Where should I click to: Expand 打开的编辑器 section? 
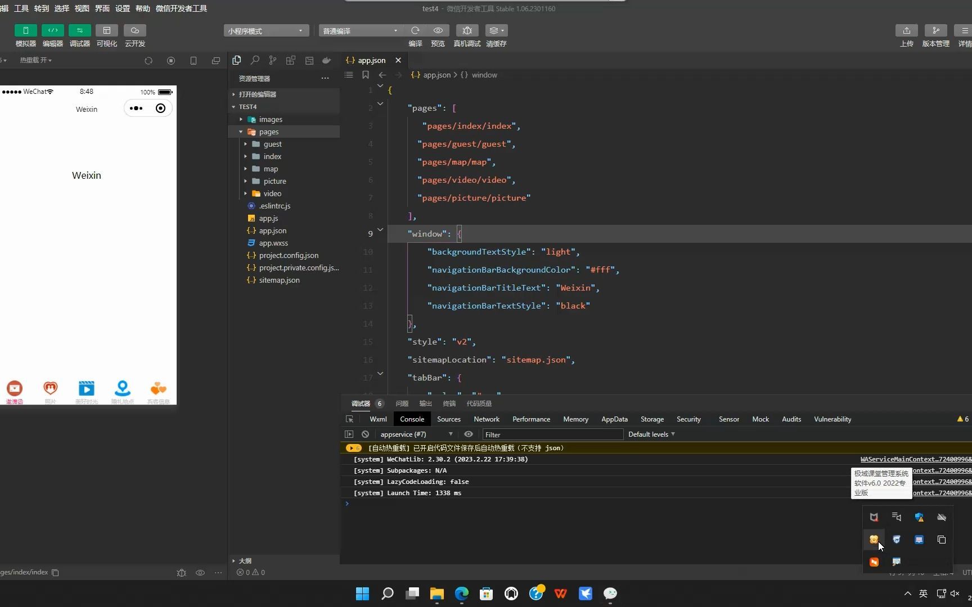click(x=283, y=94)
